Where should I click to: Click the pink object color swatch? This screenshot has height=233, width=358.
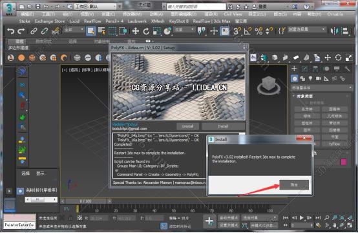coord(344,162)
